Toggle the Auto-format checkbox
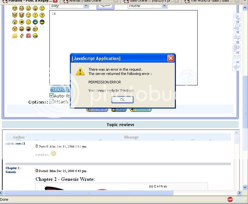This screenshot has height=204, width=248. click(x=51, y=95)
